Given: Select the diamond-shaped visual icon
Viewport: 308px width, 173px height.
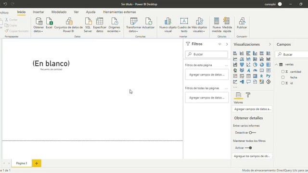Looking at the screenshot, I should tap(269, 82).
